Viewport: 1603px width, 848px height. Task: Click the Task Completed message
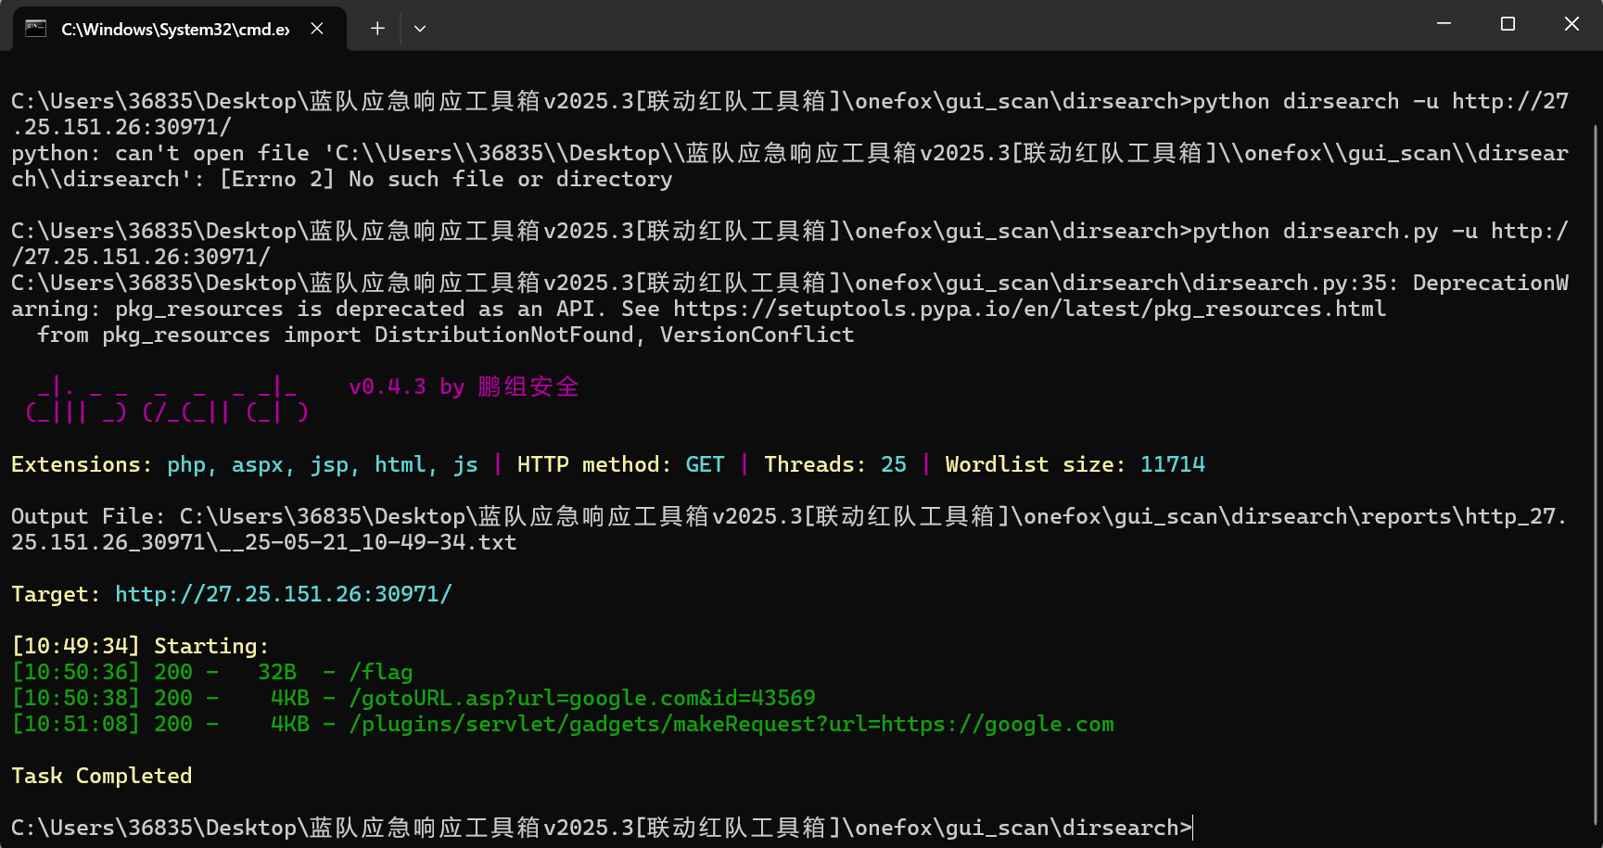[102, 776]
